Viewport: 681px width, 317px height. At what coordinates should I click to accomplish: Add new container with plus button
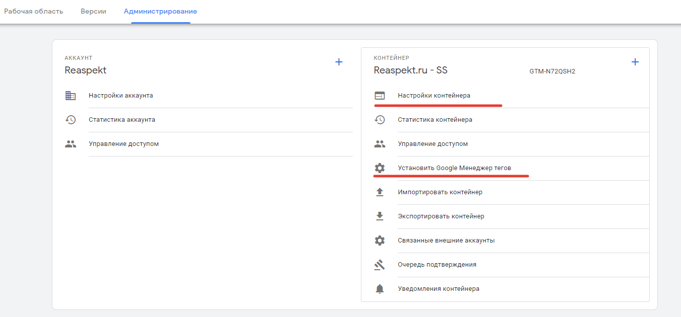[635, 62]
